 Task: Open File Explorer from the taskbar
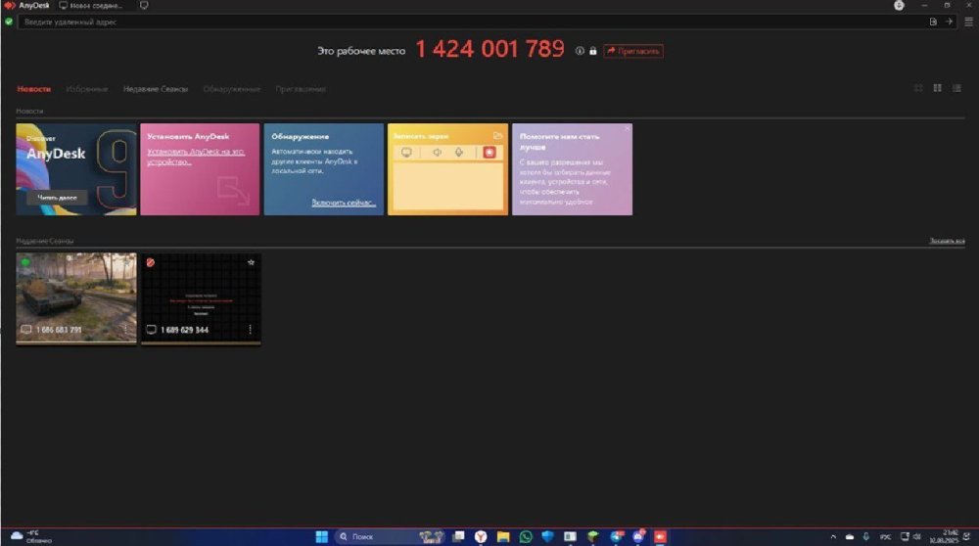503,536
